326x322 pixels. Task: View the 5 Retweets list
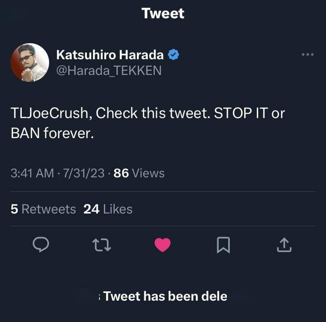43,209
